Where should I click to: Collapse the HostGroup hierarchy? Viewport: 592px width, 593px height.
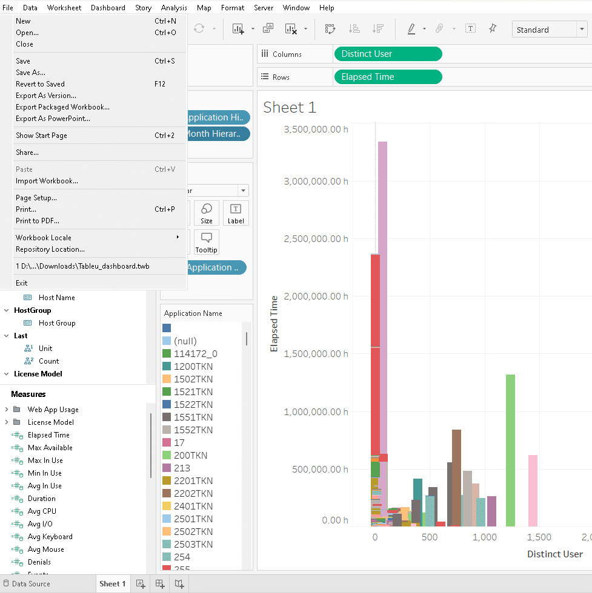point(7,310)
